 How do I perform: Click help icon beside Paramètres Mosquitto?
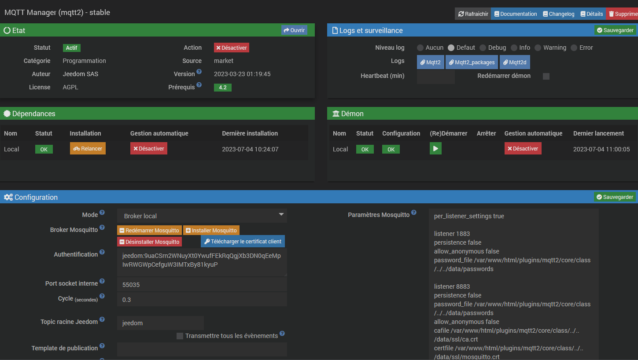click(414, 213)
